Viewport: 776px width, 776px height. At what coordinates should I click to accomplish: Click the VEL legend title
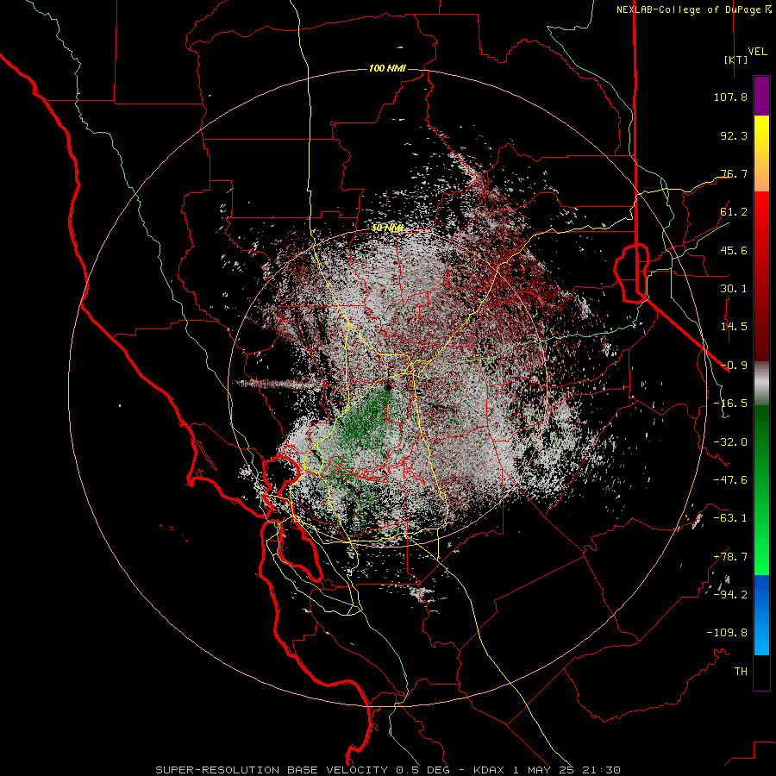[x=757, y=51]
